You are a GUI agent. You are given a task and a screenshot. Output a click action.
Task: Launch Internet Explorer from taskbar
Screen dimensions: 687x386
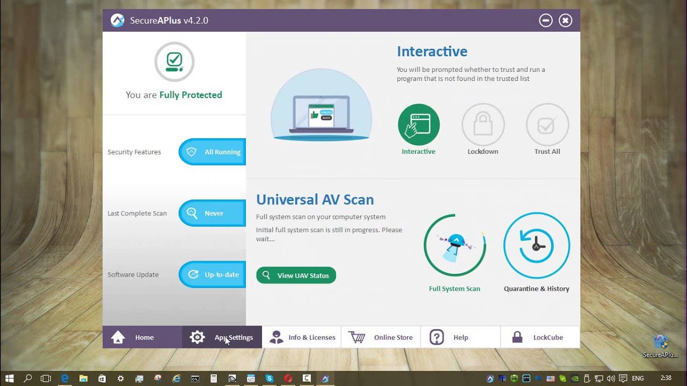(x=177, y=378)
